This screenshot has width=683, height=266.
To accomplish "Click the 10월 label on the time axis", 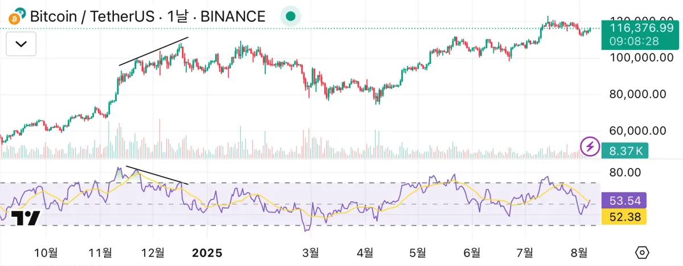I will pos(46,252).
